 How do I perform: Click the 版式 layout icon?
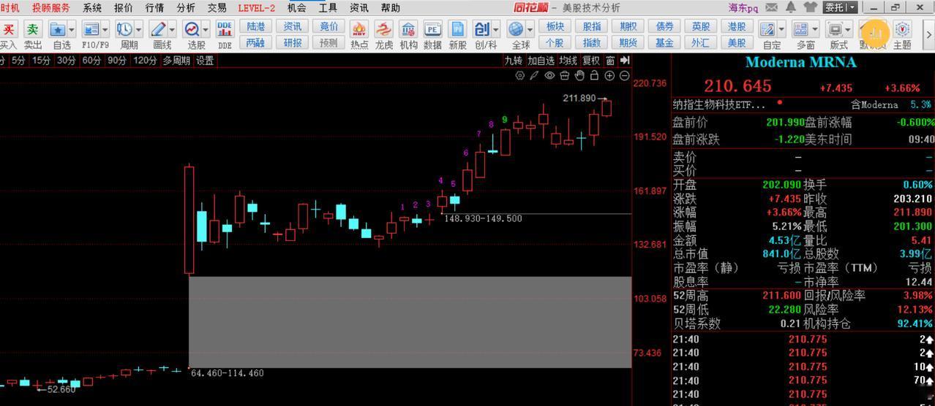tap(835, 29)
